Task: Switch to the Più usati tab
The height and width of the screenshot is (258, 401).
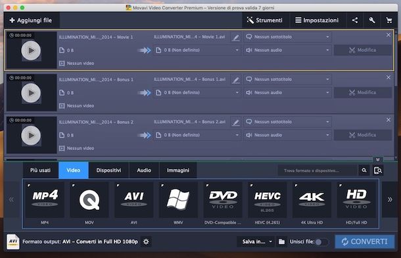Action: click(40, 170)
